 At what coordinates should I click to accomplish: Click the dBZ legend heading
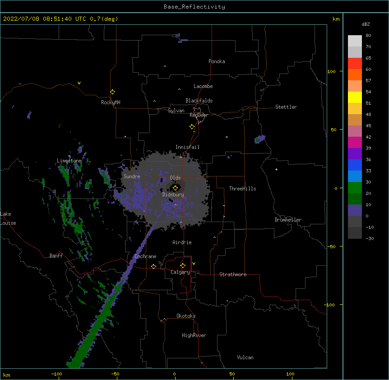point(366,24)
